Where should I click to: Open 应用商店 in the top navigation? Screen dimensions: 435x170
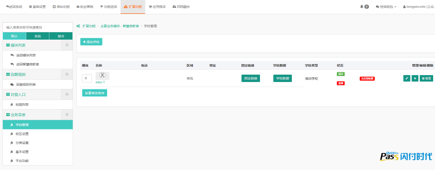[x=157, y=6]
